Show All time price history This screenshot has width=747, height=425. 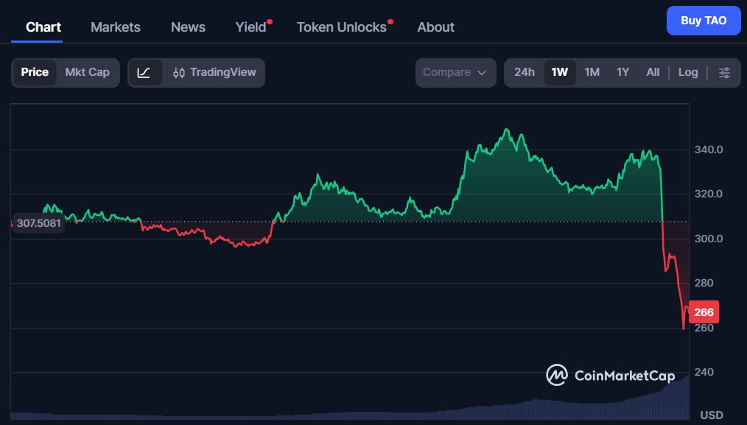(653, 72)
